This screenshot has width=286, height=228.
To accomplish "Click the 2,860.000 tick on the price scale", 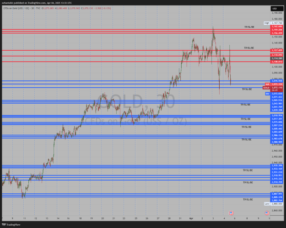I will click(277, 211).
